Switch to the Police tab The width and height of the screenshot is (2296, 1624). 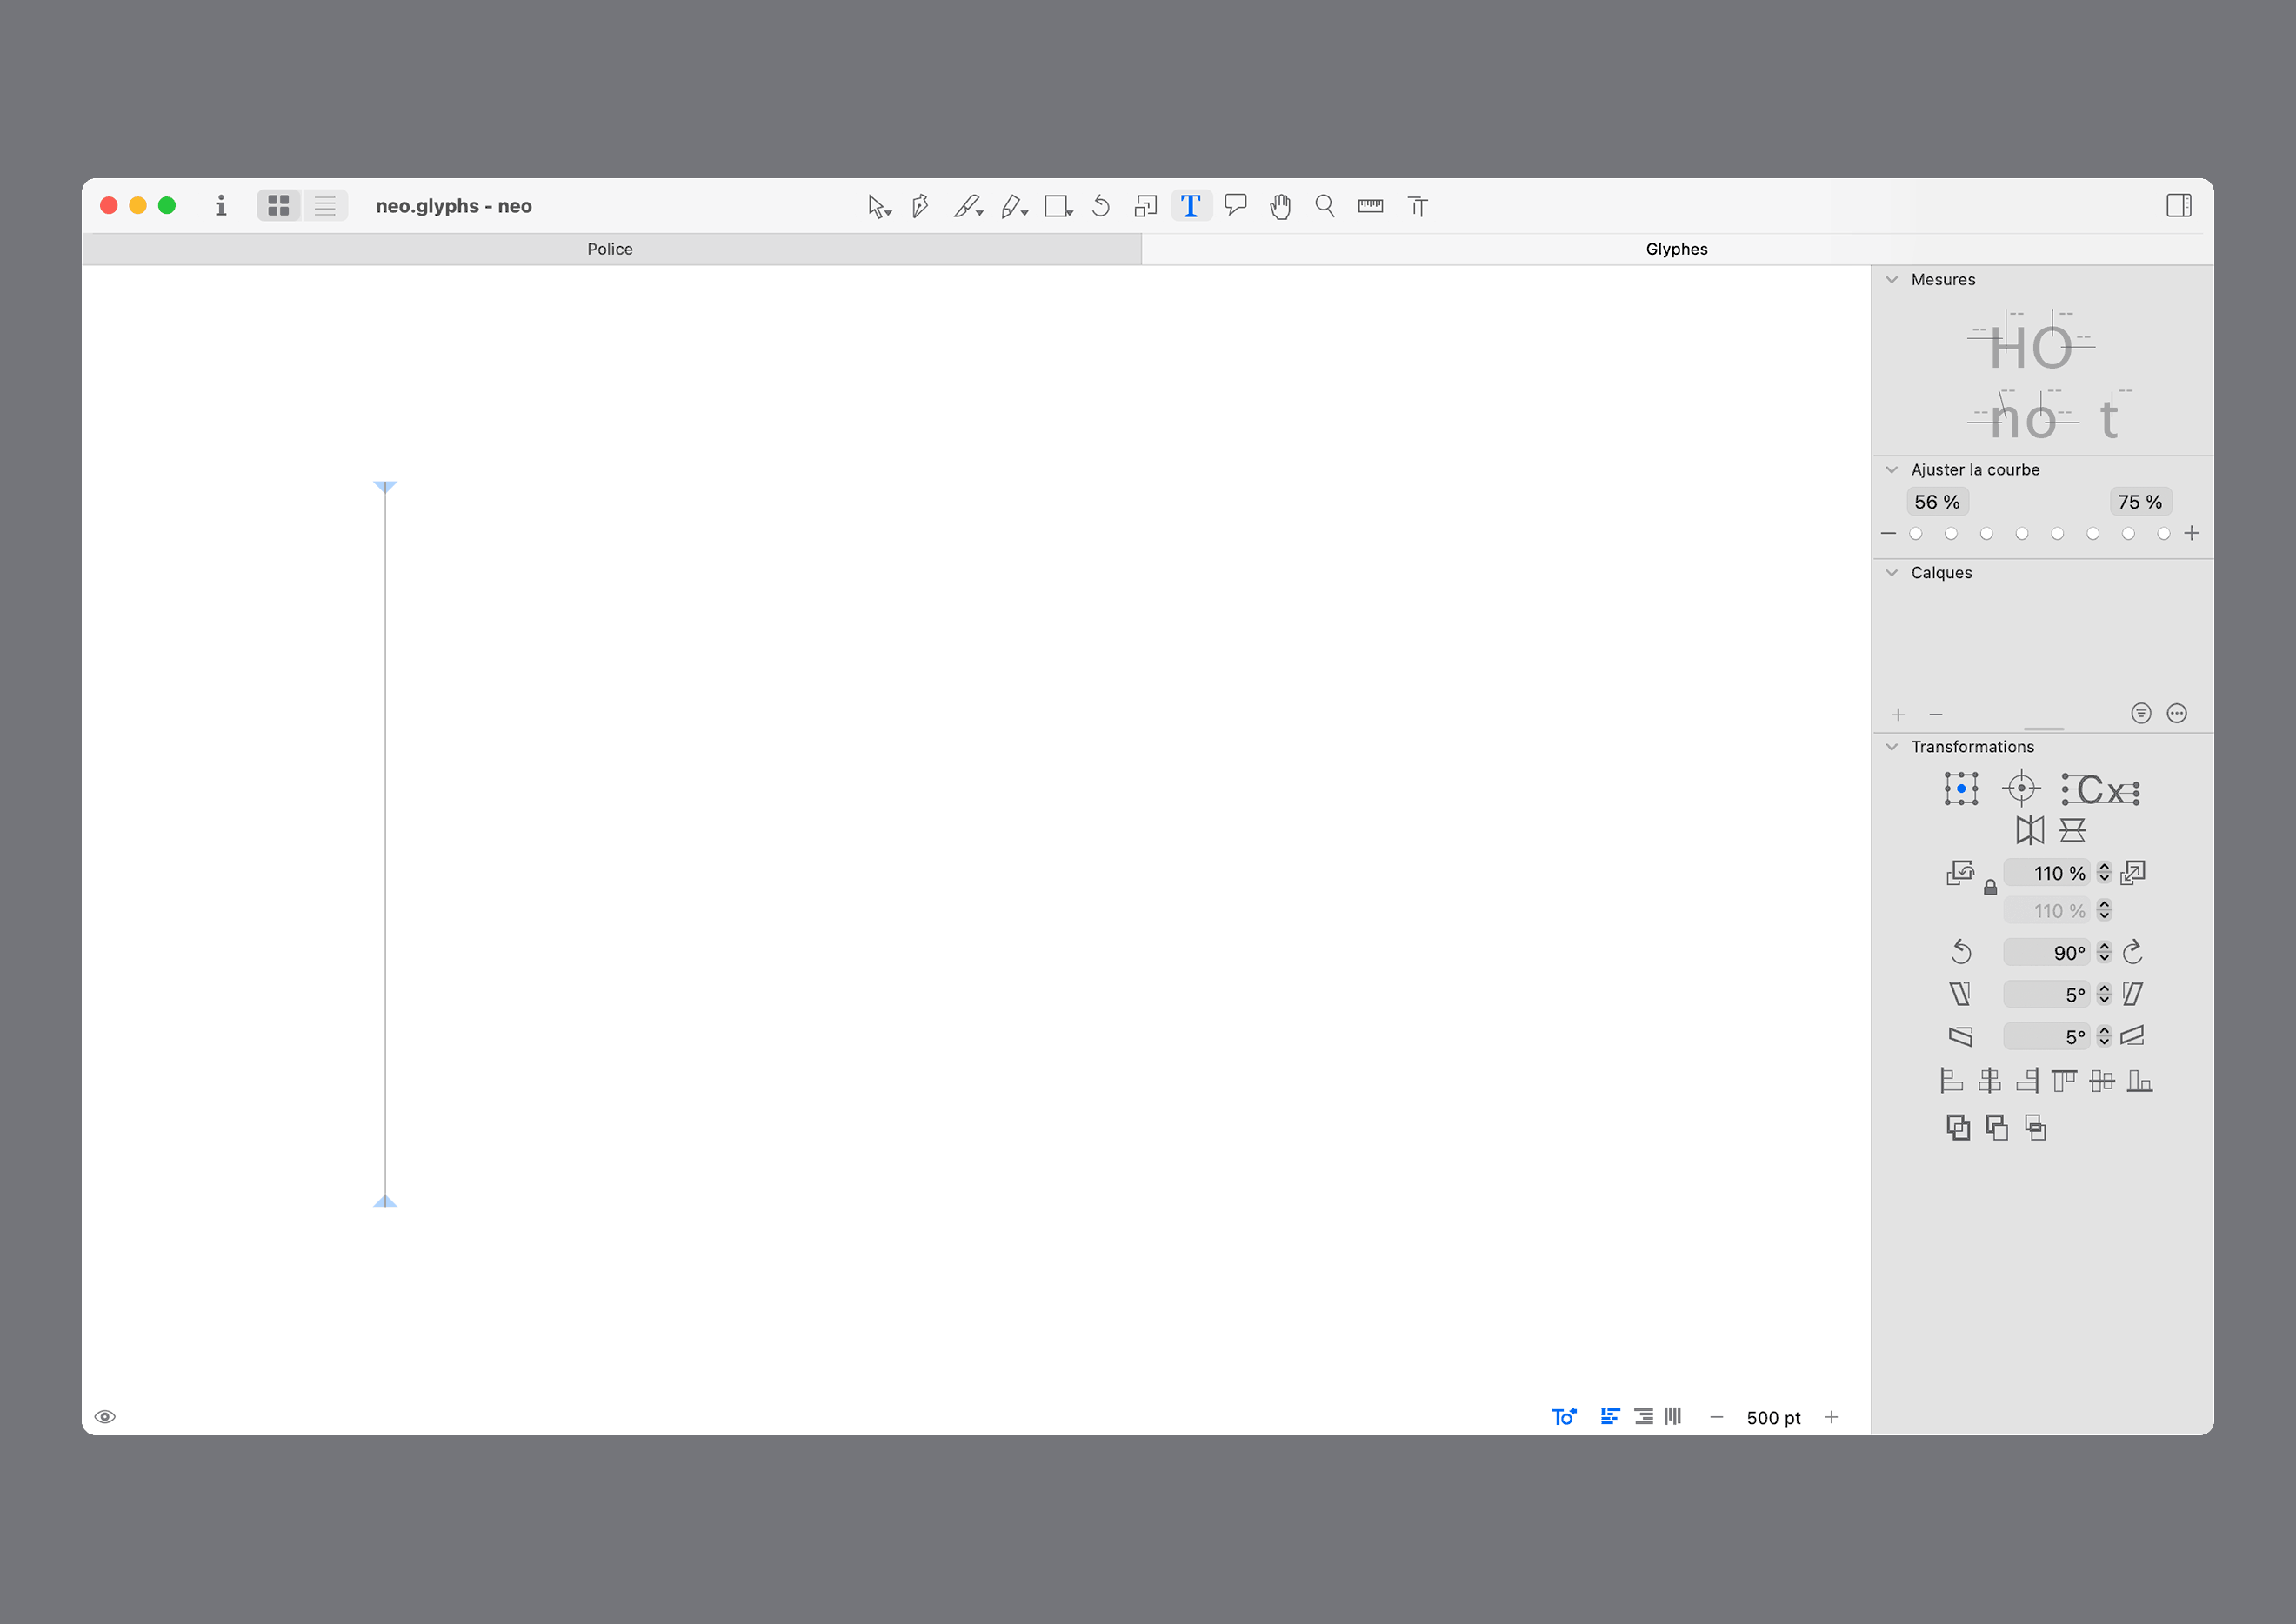611,249
